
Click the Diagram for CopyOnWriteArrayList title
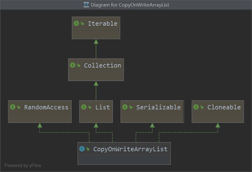coord(130,5)
